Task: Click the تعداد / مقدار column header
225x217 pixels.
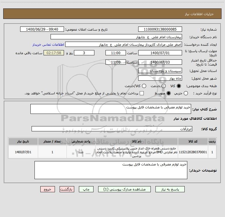Action: click(x=52, y=141)
